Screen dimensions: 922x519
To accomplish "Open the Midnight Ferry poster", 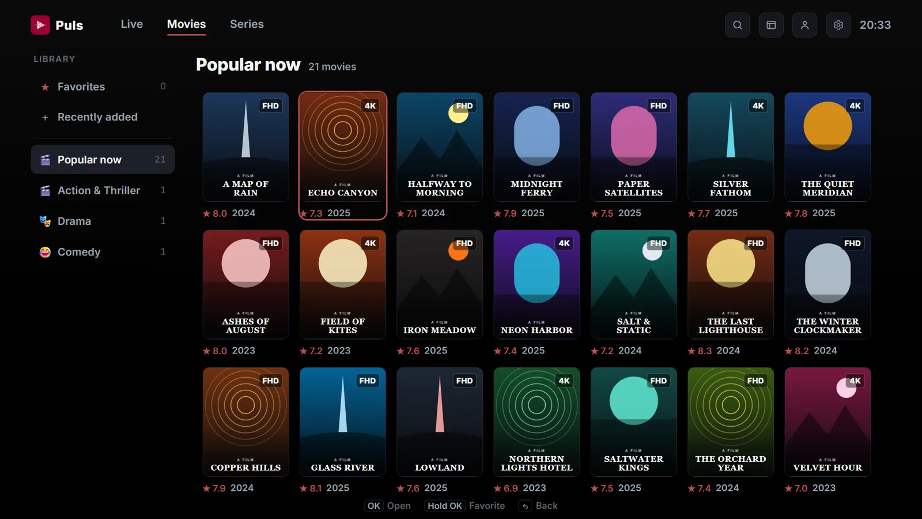I will 536,147.
